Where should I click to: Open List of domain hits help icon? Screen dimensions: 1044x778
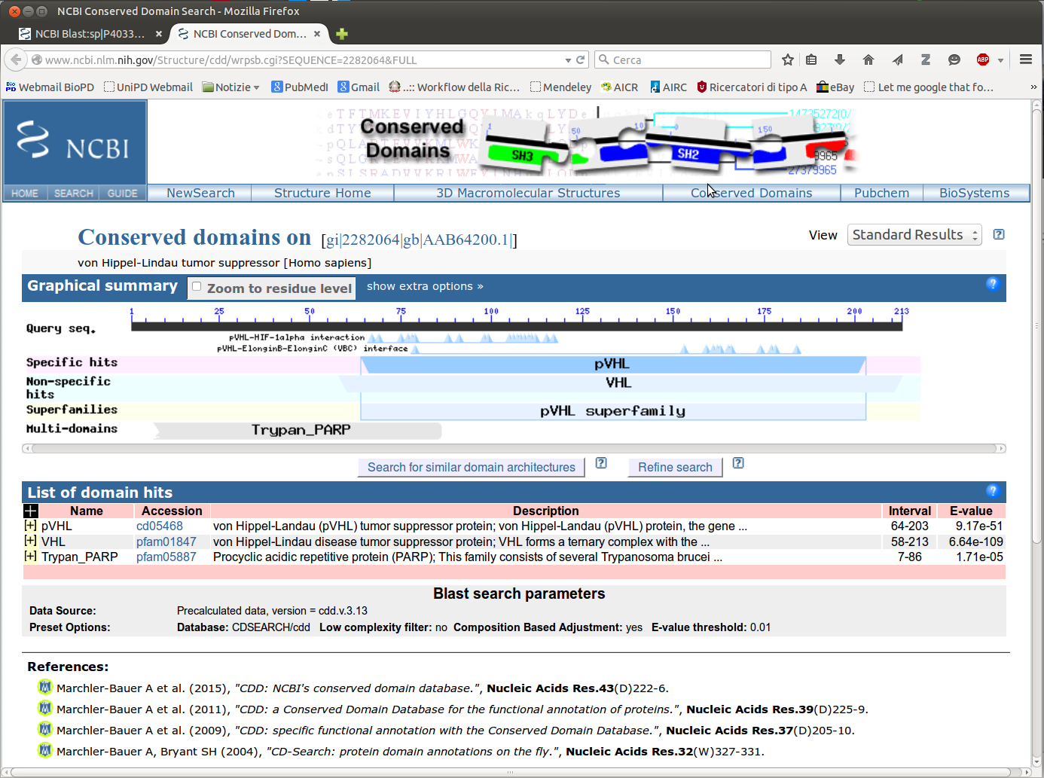(992, 491)
